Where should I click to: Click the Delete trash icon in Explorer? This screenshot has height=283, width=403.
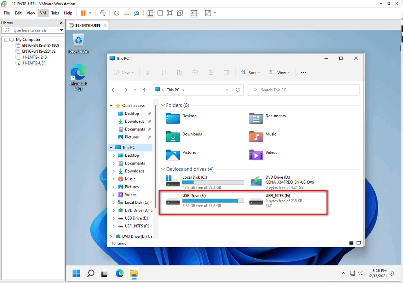click(x=227, y=73)
